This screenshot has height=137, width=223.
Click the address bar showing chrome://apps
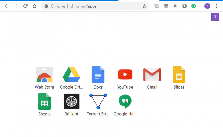point(95,6)
